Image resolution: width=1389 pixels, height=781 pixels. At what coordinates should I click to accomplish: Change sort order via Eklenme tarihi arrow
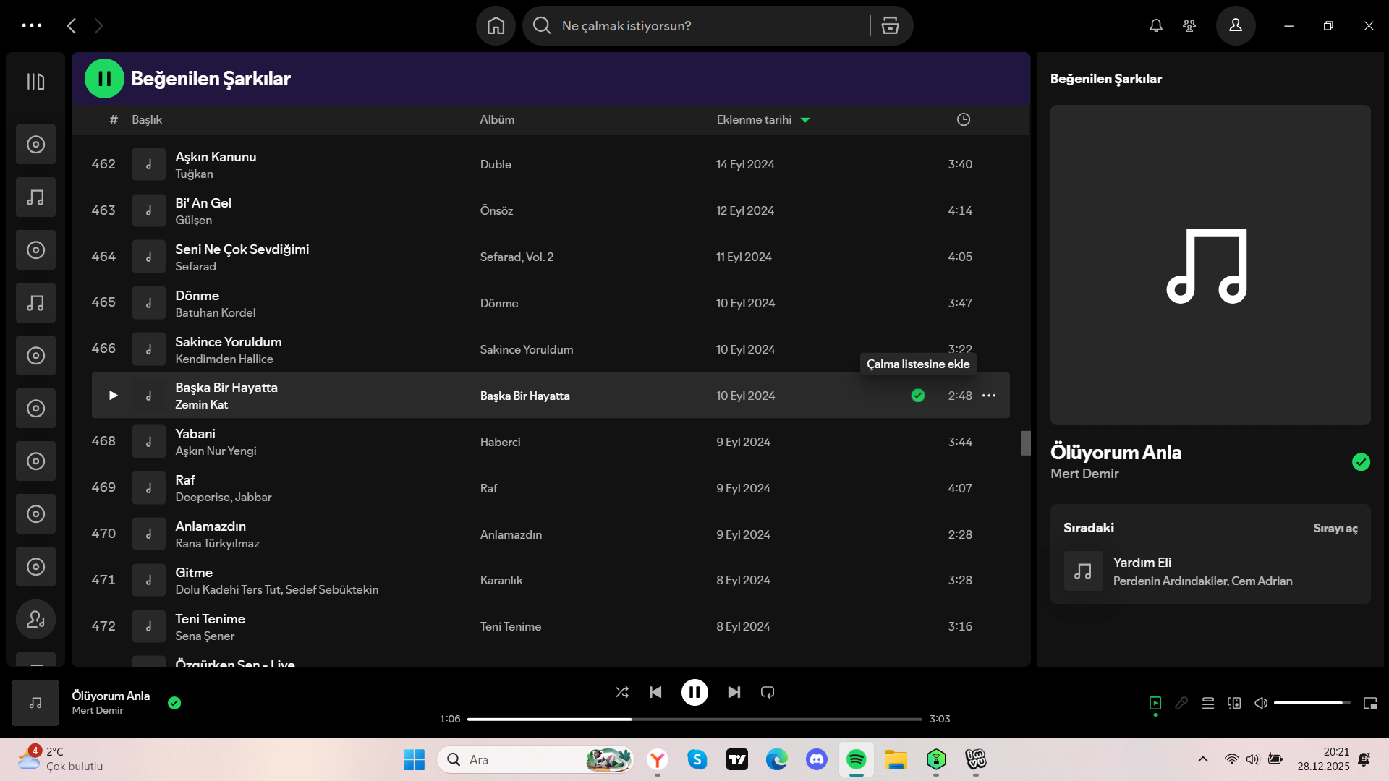coord(805,120)
